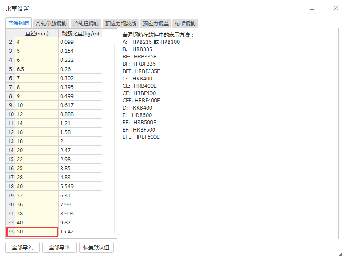Click the weight value 5.549
Viewport: 344px width, 258px height.
coord(80,187)
